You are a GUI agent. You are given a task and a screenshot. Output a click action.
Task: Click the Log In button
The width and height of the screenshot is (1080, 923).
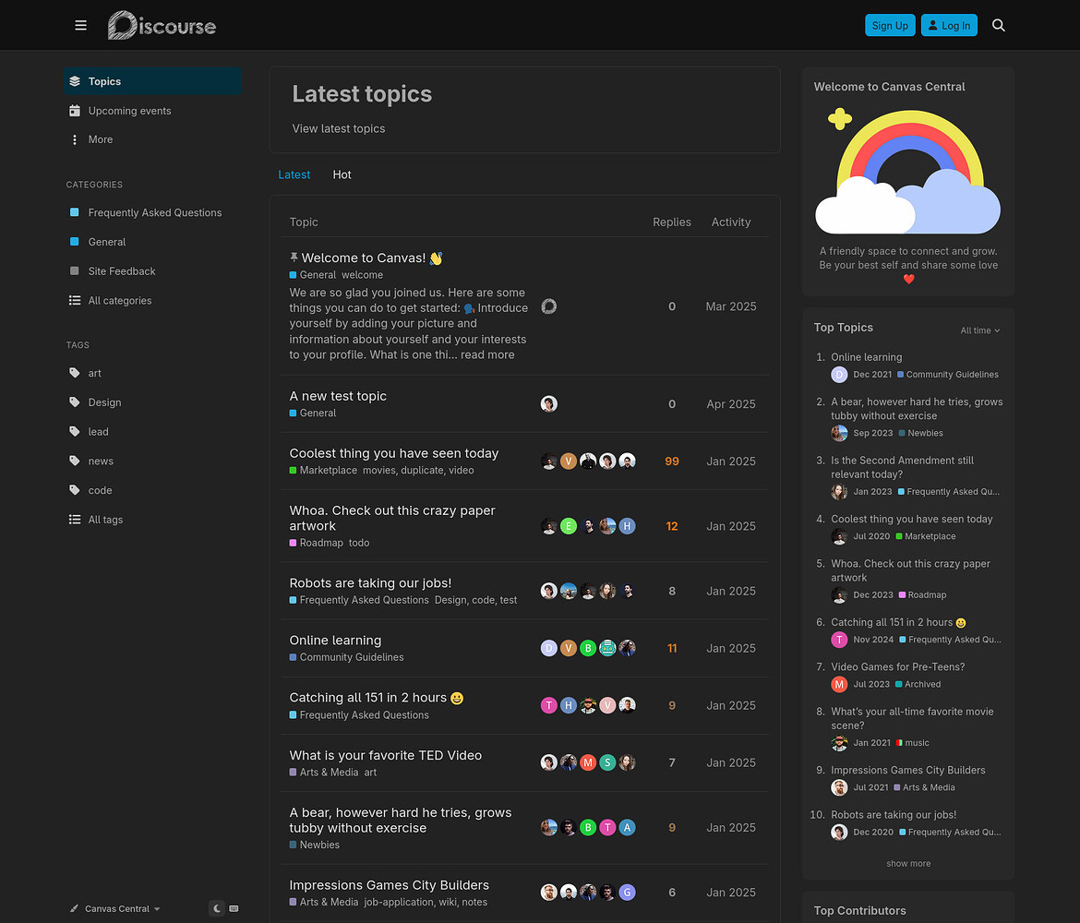point(948,26)
